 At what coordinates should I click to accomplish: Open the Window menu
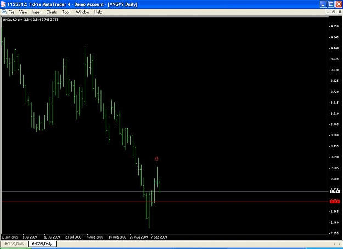pos(82,12)
